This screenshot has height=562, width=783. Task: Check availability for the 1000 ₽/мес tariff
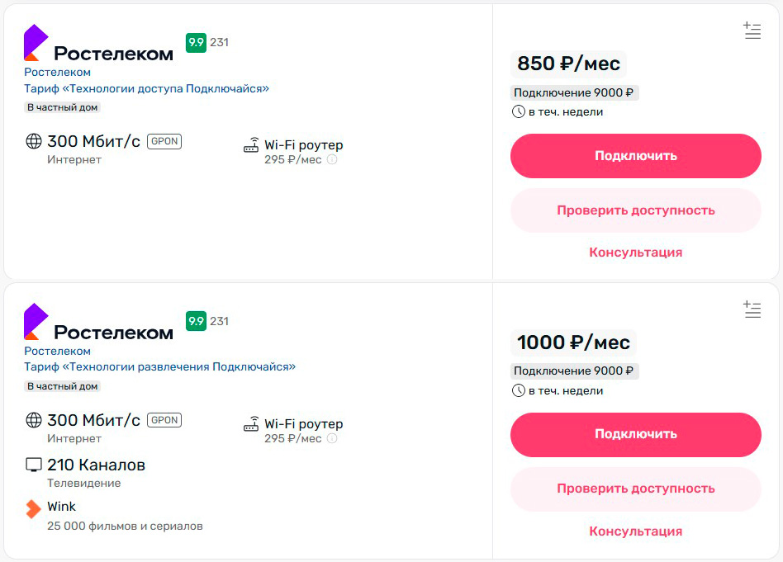635,489
